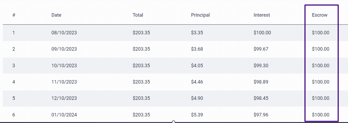Click the Interest column header

coord(262,15)
